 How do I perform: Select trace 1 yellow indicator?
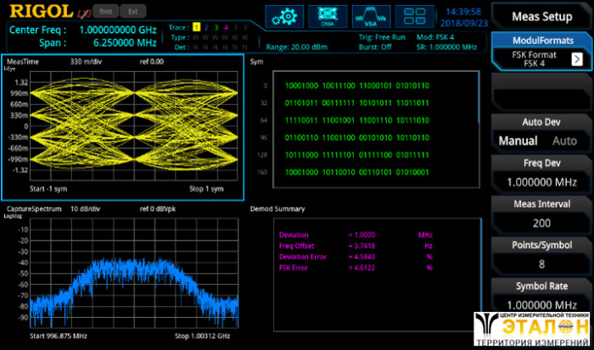coord(195,28)
